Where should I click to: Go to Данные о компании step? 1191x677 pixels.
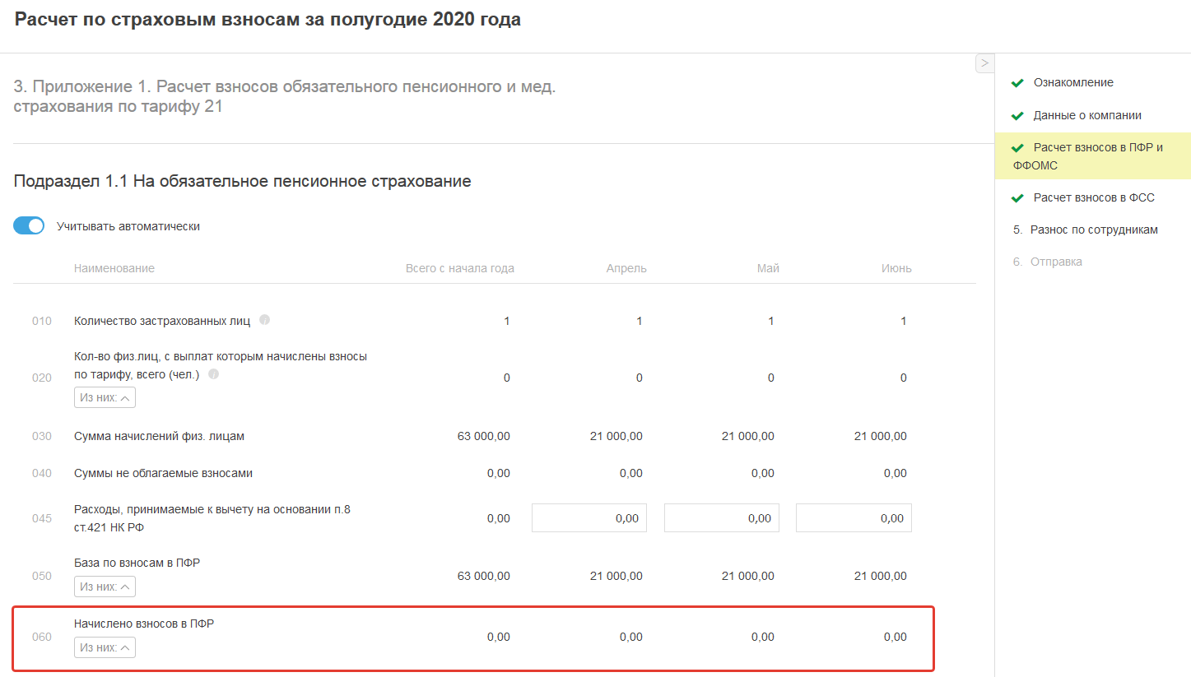[x=1086, y=116]
